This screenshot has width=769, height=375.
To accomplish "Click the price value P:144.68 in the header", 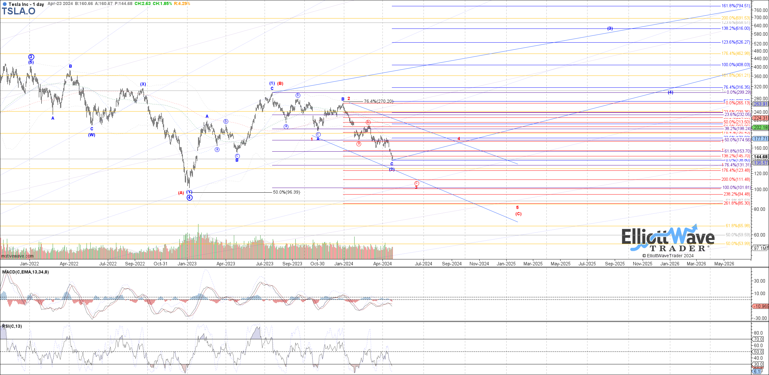I will point(123,4).
